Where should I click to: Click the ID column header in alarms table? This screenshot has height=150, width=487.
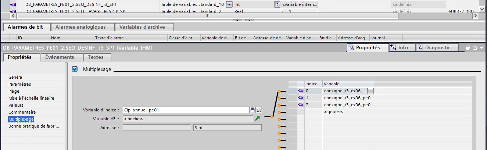point(33,38)
